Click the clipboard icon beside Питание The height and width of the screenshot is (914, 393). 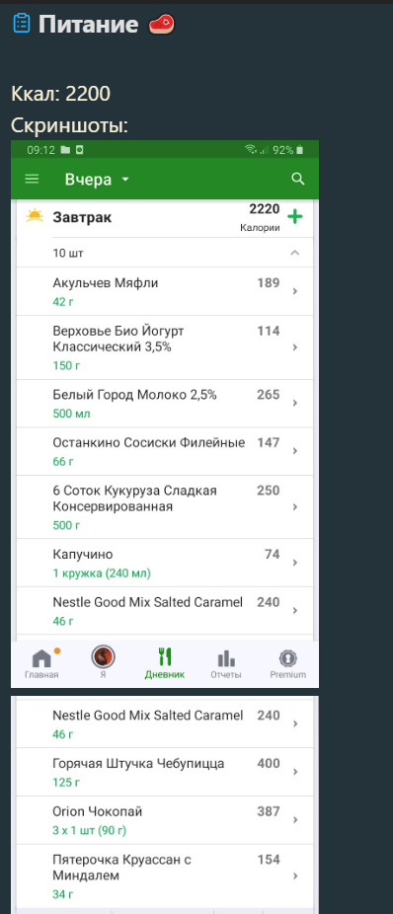pyautogui.click(x=22, y=24)
